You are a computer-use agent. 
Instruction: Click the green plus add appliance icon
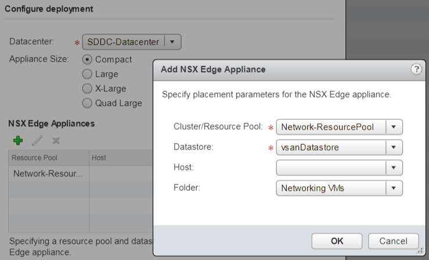(18, 140)
